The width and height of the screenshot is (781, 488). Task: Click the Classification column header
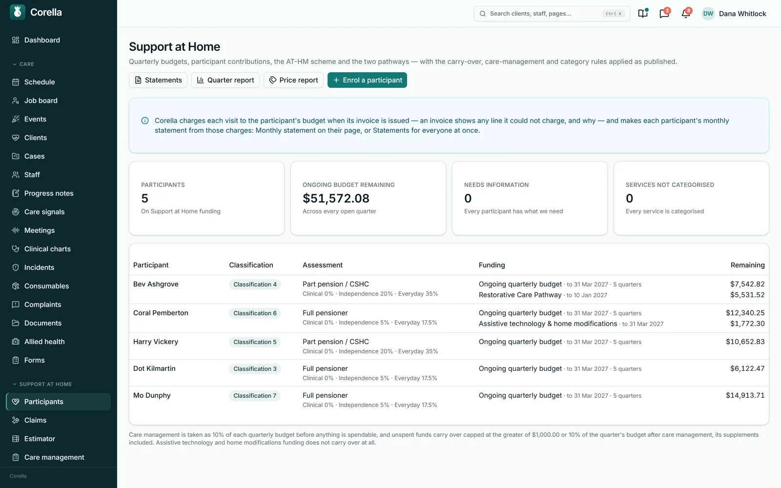pos(251,265)
